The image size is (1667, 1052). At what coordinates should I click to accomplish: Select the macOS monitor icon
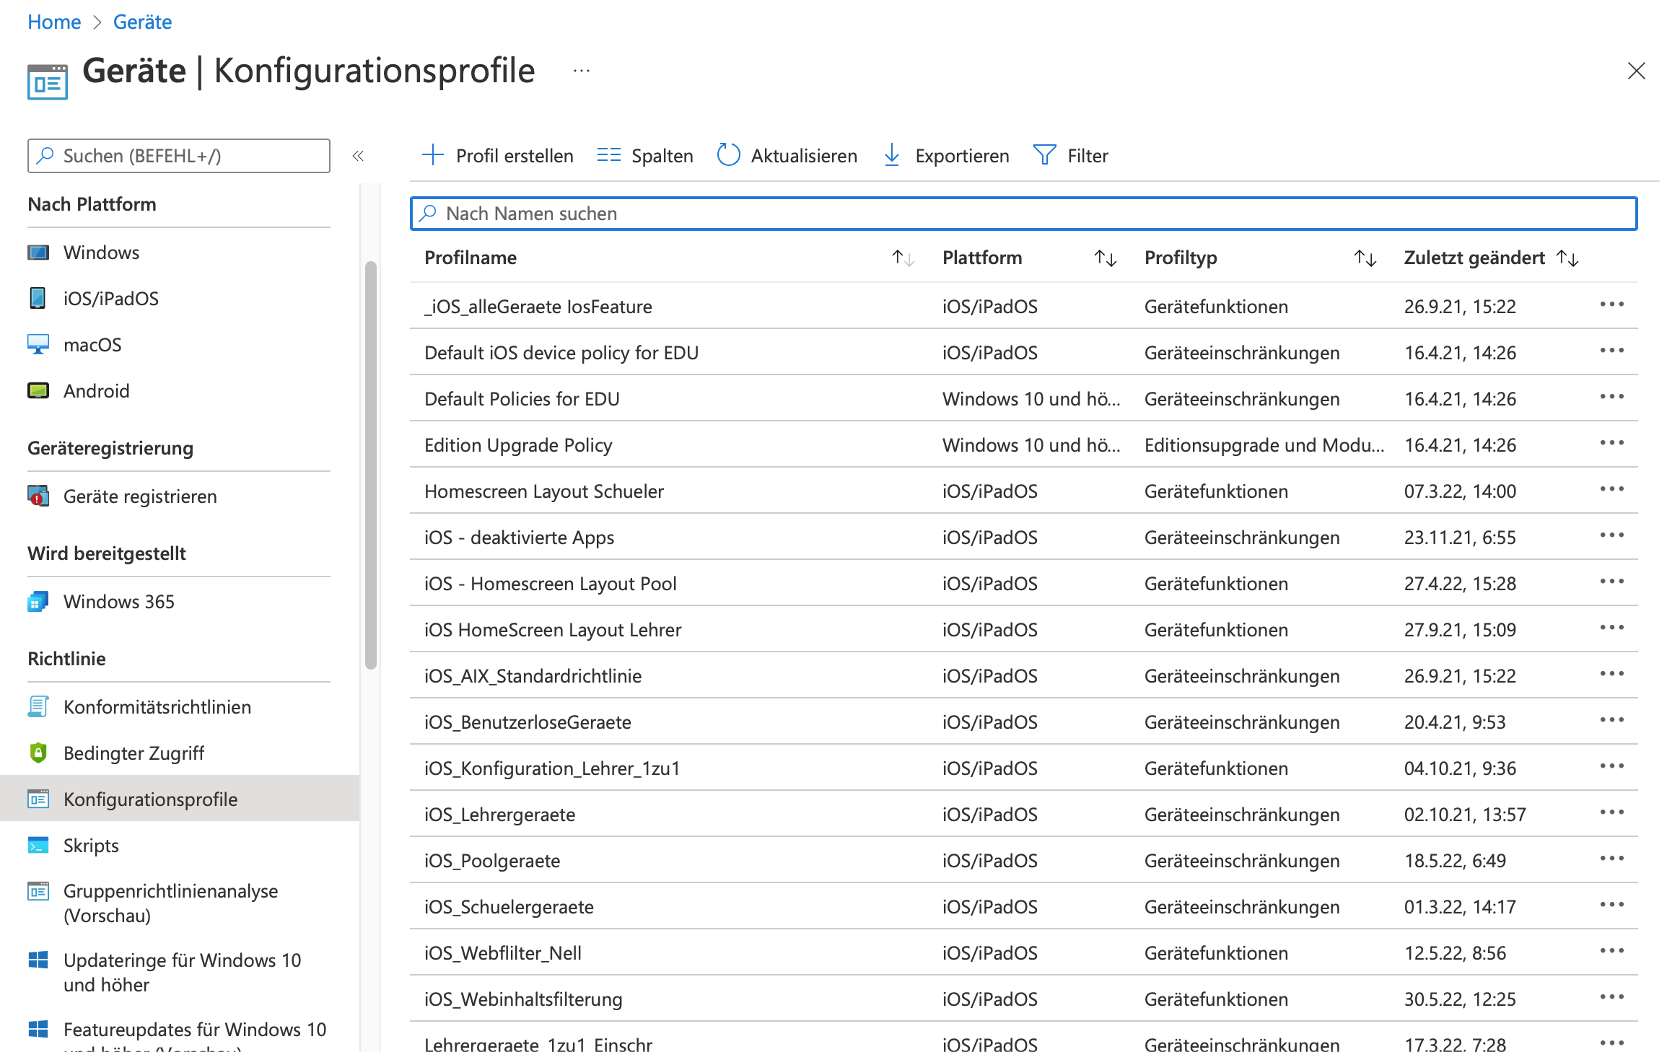[38, 344]
